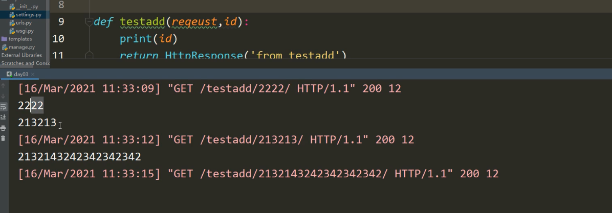Close the day03 run tab
Image resolution: width=612 pixels, height=213 pixels.
point(34,75)
